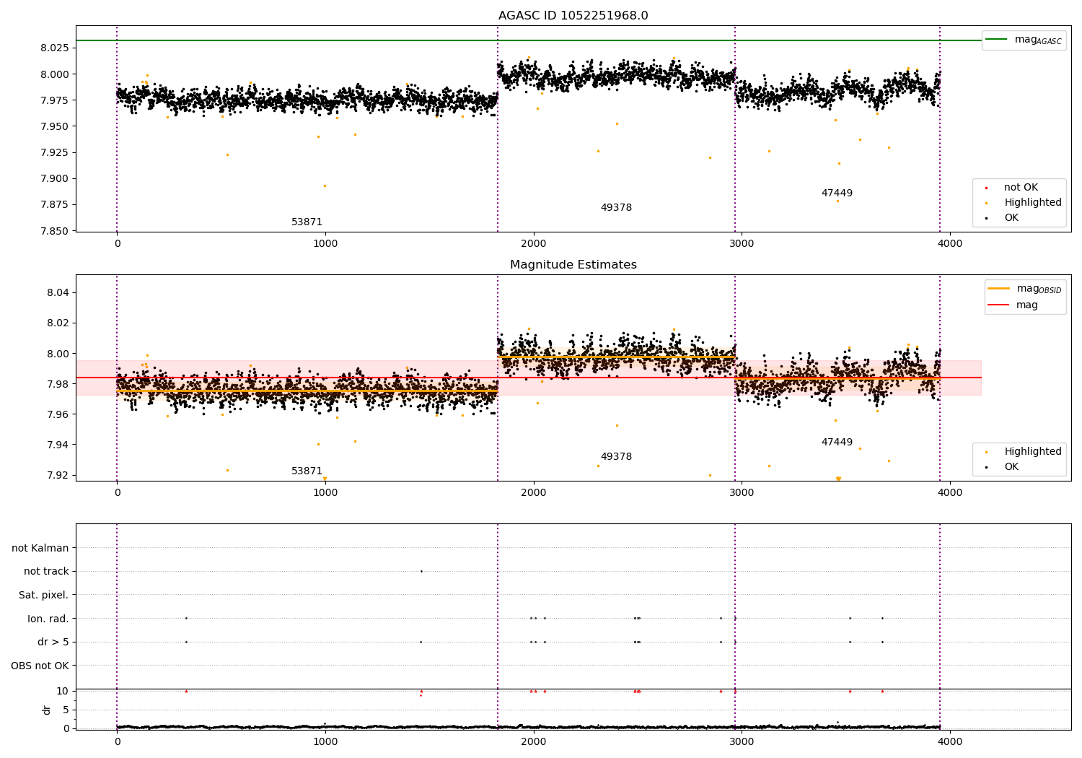The width and height of the screenshot is (1082, 758).
Task: Click the green mag AGASC legend line
Action: click(x=996, y=40)
